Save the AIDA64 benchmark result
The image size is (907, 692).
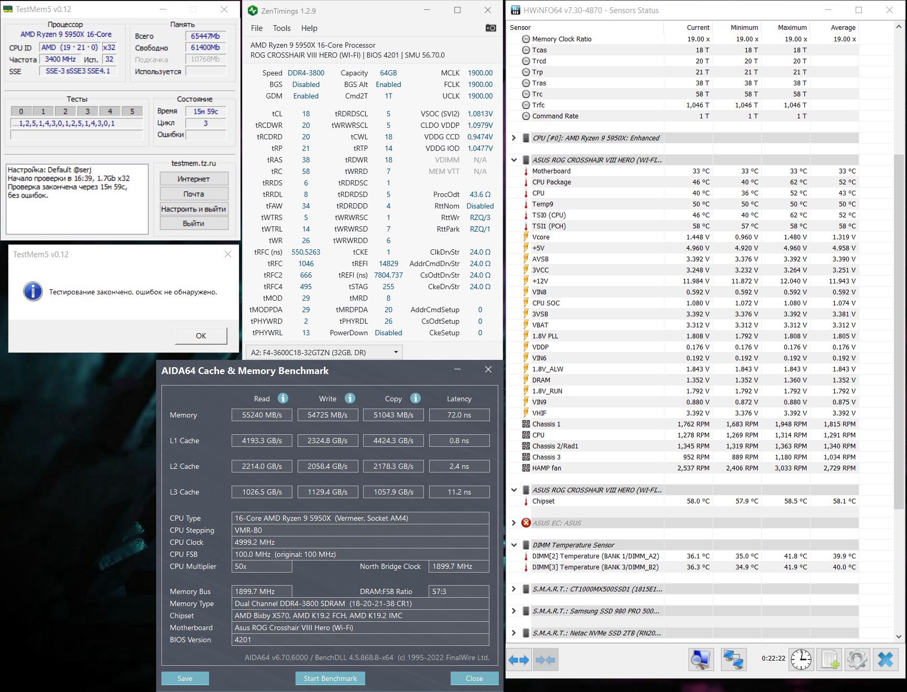(185, 678)
